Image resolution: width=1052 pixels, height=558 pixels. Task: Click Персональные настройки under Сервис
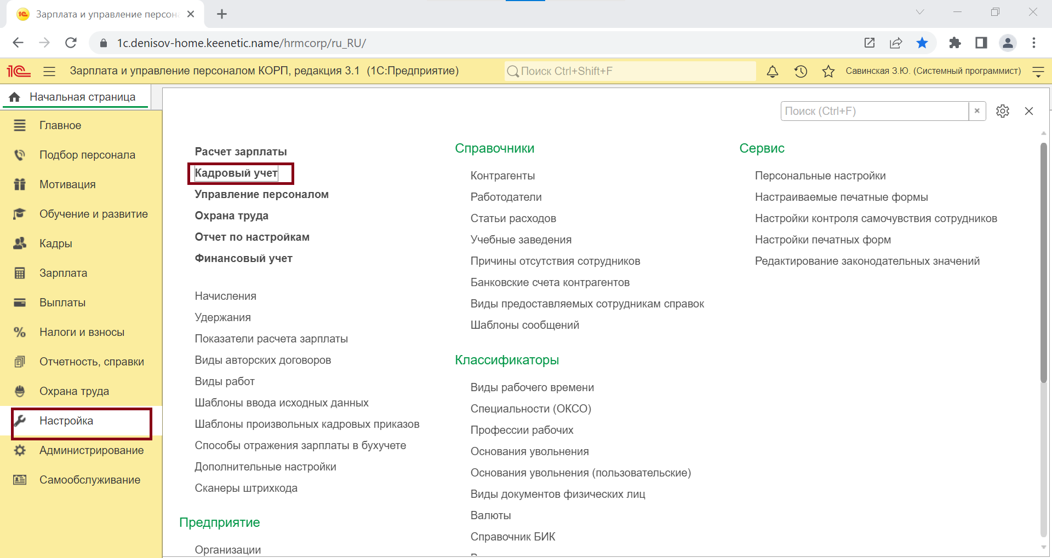(820, 176)
